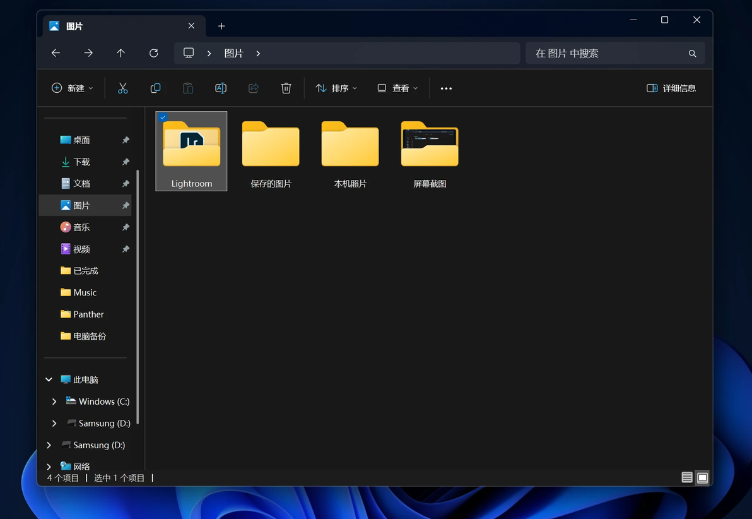Click chevron after 图片 in address bar
752x519 pixels.
pos(258,53)
